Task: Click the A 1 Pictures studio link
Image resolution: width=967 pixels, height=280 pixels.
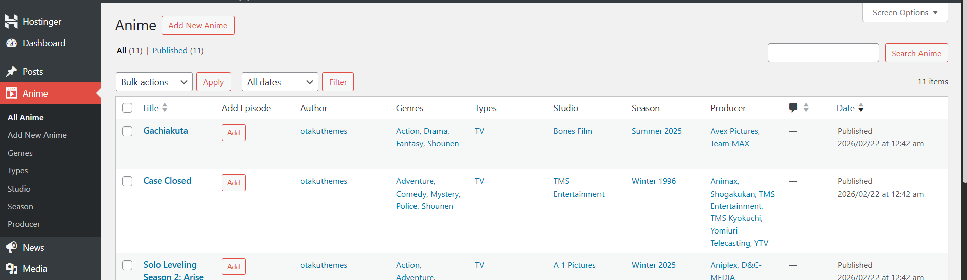Action: pyautogui.click(x=574, y=265)
